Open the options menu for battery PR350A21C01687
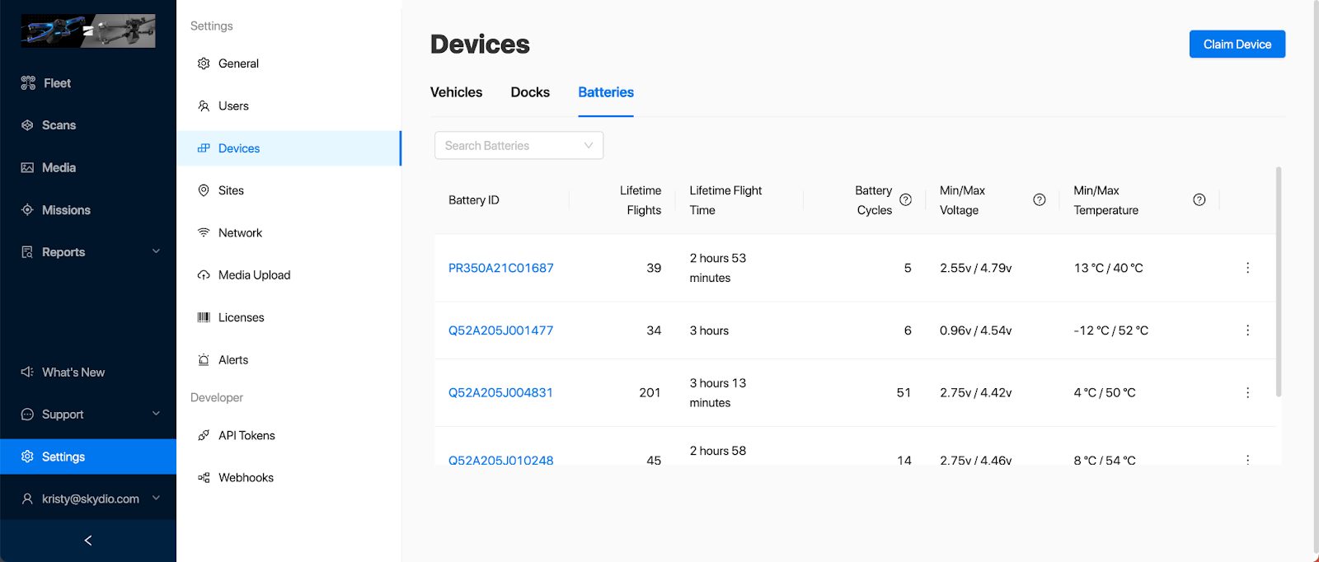1319x562 pixels. 1247,268
